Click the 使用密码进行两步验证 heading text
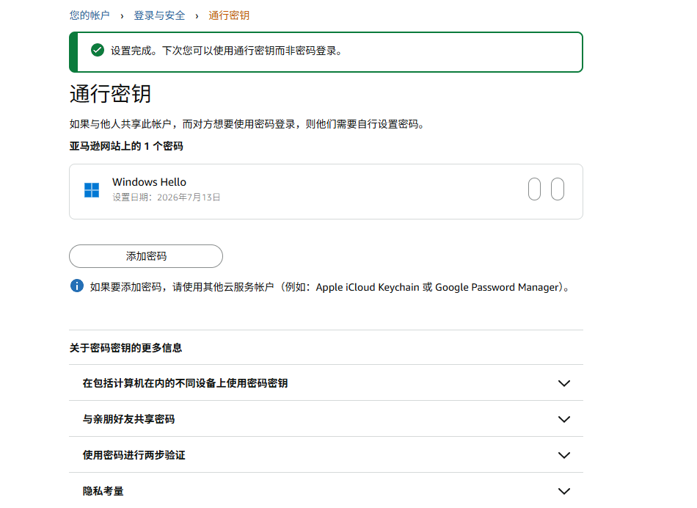 134,455
